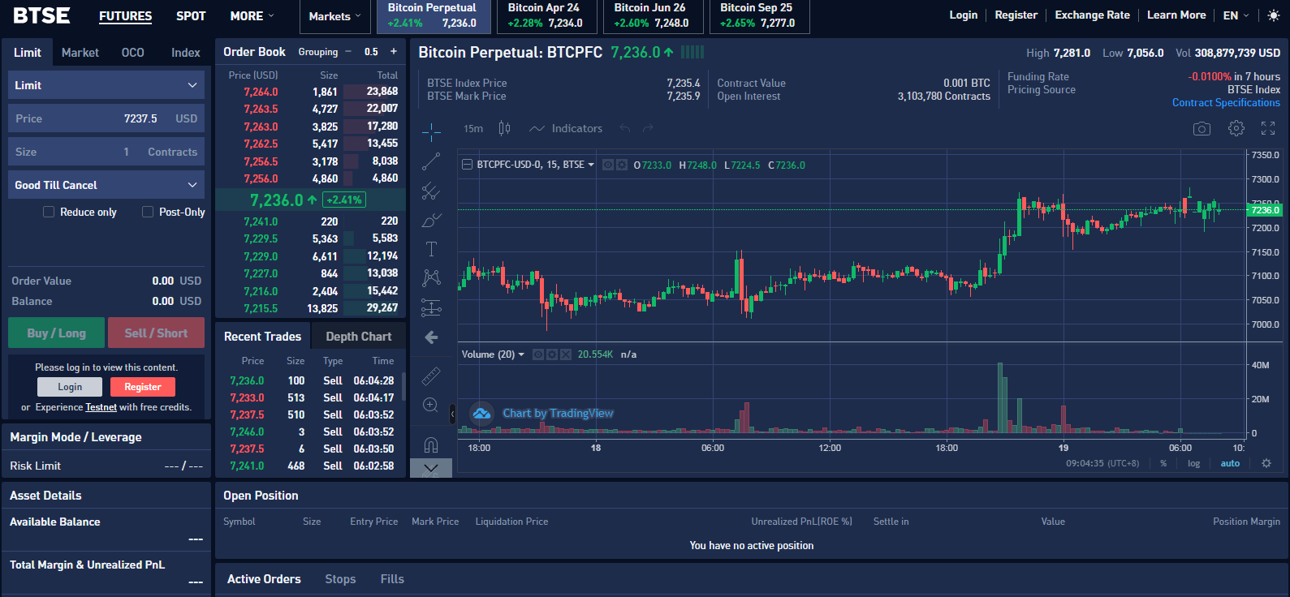
Task: Click the Buy / Long button
Action: tap(56, 333)
